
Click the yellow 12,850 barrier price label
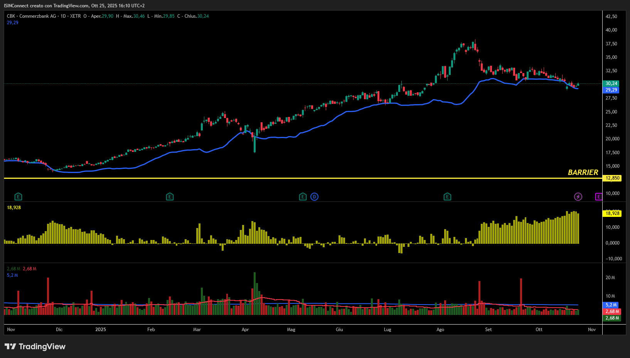612,178
